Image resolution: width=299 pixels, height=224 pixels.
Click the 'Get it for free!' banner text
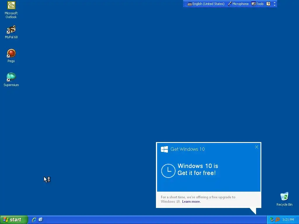click(x=197, y=173)
